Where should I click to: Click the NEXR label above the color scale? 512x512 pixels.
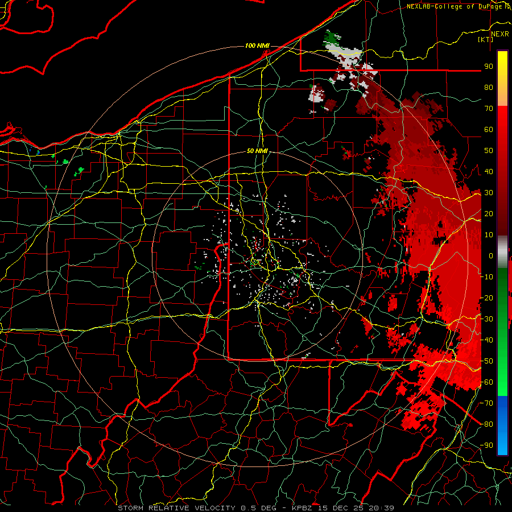(x=499, y=34)
